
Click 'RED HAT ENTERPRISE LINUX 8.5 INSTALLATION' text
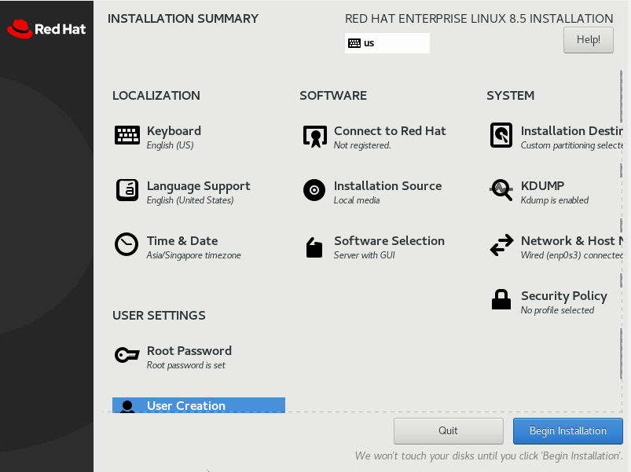(x=479, y=19)
